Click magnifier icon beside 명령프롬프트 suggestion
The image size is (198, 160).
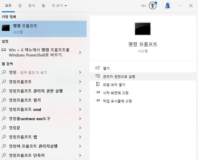4,82
